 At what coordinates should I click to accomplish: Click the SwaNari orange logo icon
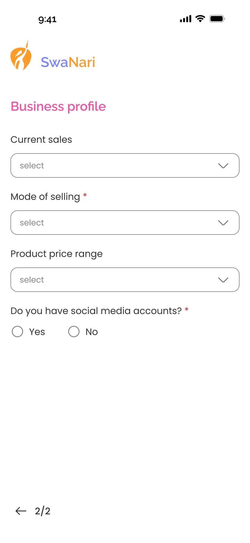click(21, 57)
